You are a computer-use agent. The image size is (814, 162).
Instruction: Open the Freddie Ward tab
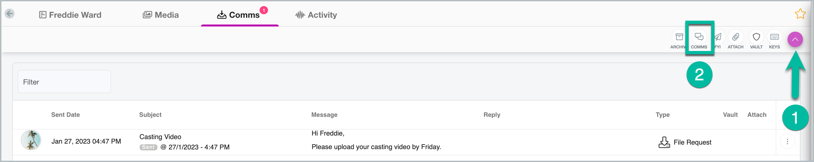70,15
